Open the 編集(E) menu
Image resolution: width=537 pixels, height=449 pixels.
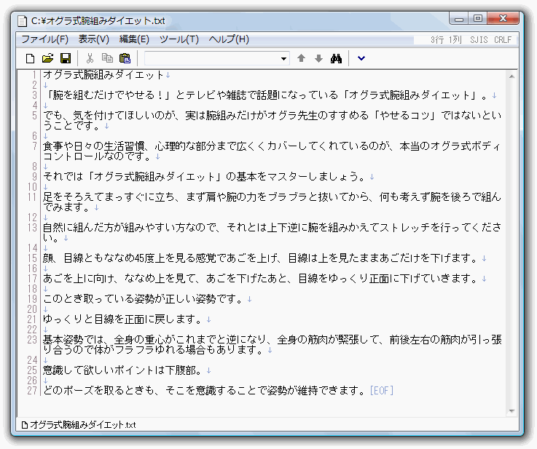click(x=134, y=39)
